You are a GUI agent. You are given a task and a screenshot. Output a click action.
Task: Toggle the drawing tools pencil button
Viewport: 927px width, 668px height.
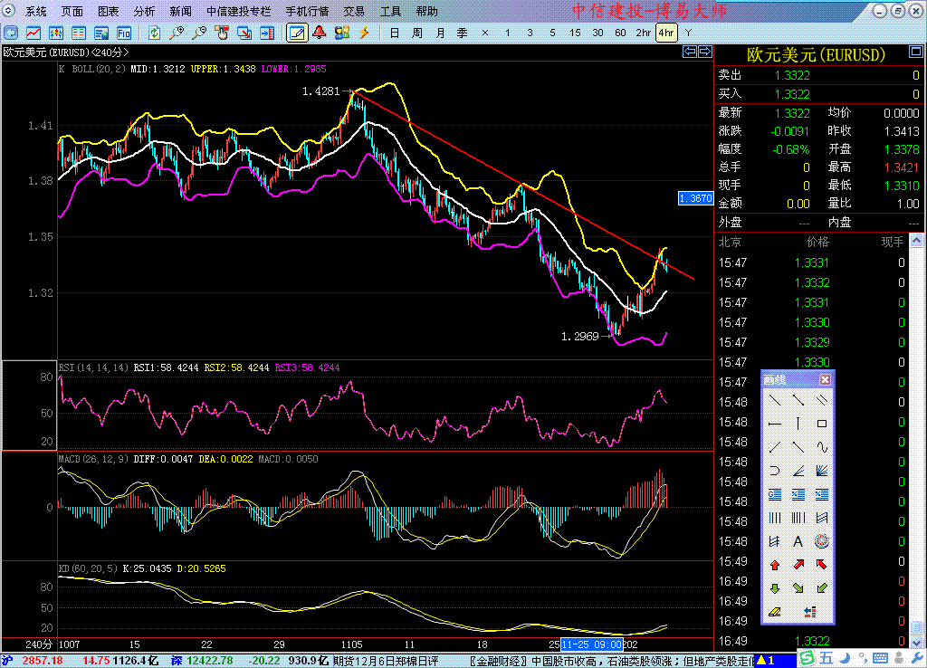click(296, 33)
